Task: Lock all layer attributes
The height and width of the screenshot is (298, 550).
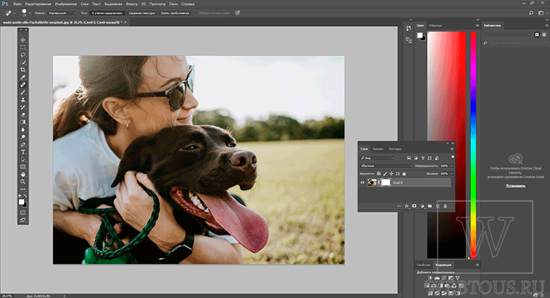Action: point(404,173)
